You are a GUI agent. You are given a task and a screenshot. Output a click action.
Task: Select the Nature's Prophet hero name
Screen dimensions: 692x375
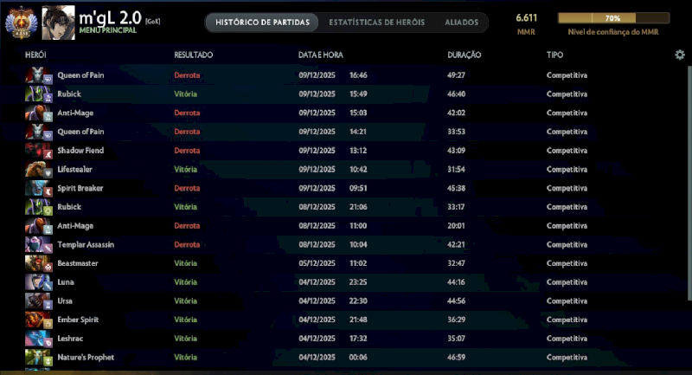[x=86, y=358]
